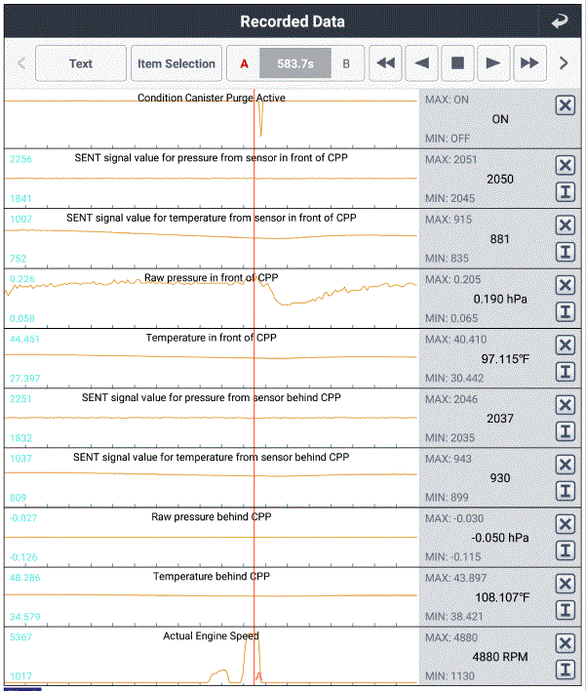Open scale settings for Actual Engine Speed
The width and height of the screenshot is (586, 691).
(x=566, y=670)
